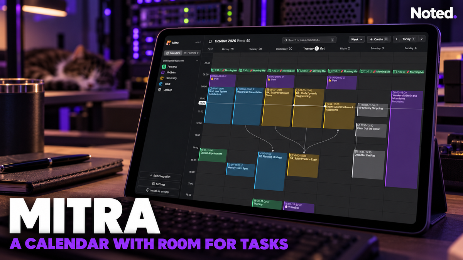Check off Monday's 7:30 Morning task

[x=213, y=70]
